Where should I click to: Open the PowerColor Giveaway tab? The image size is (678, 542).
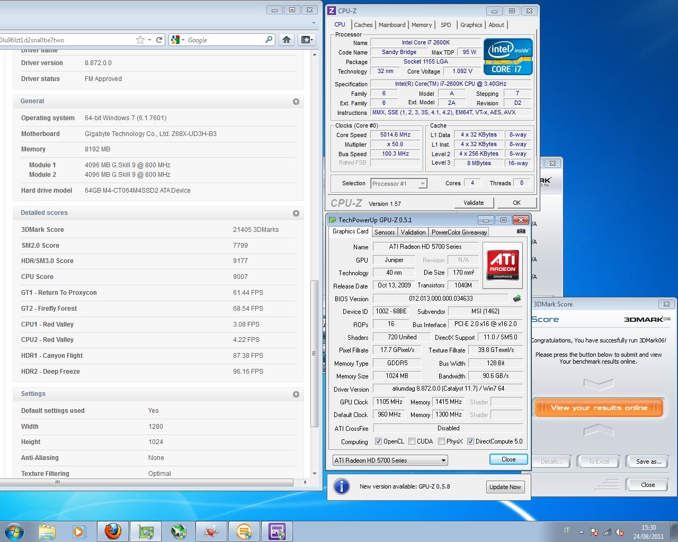click(x=459, y=232)
